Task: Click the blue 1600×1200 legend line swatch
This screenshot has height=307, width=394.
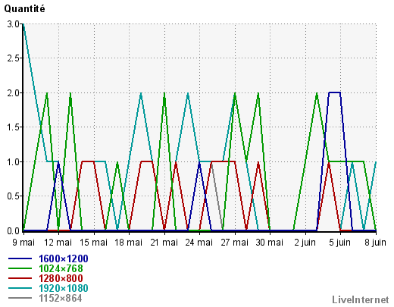Action: (20, 258)
